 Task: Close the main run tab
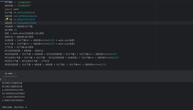coord(15,73)
